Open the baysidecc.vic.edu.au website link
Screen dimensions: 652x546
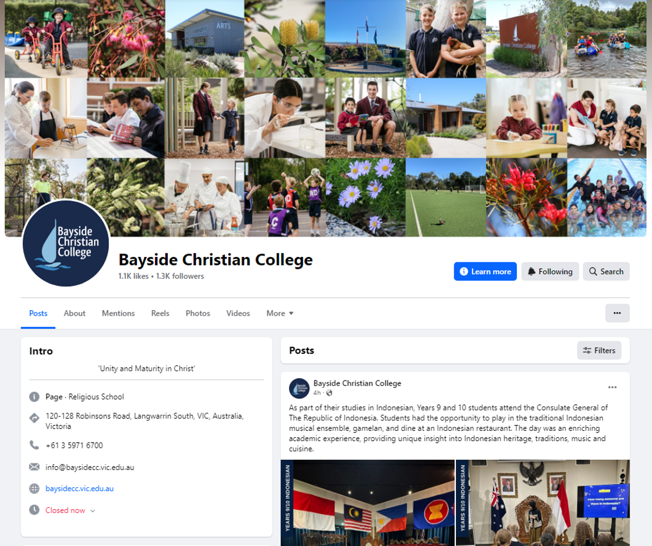coord(79,488)
